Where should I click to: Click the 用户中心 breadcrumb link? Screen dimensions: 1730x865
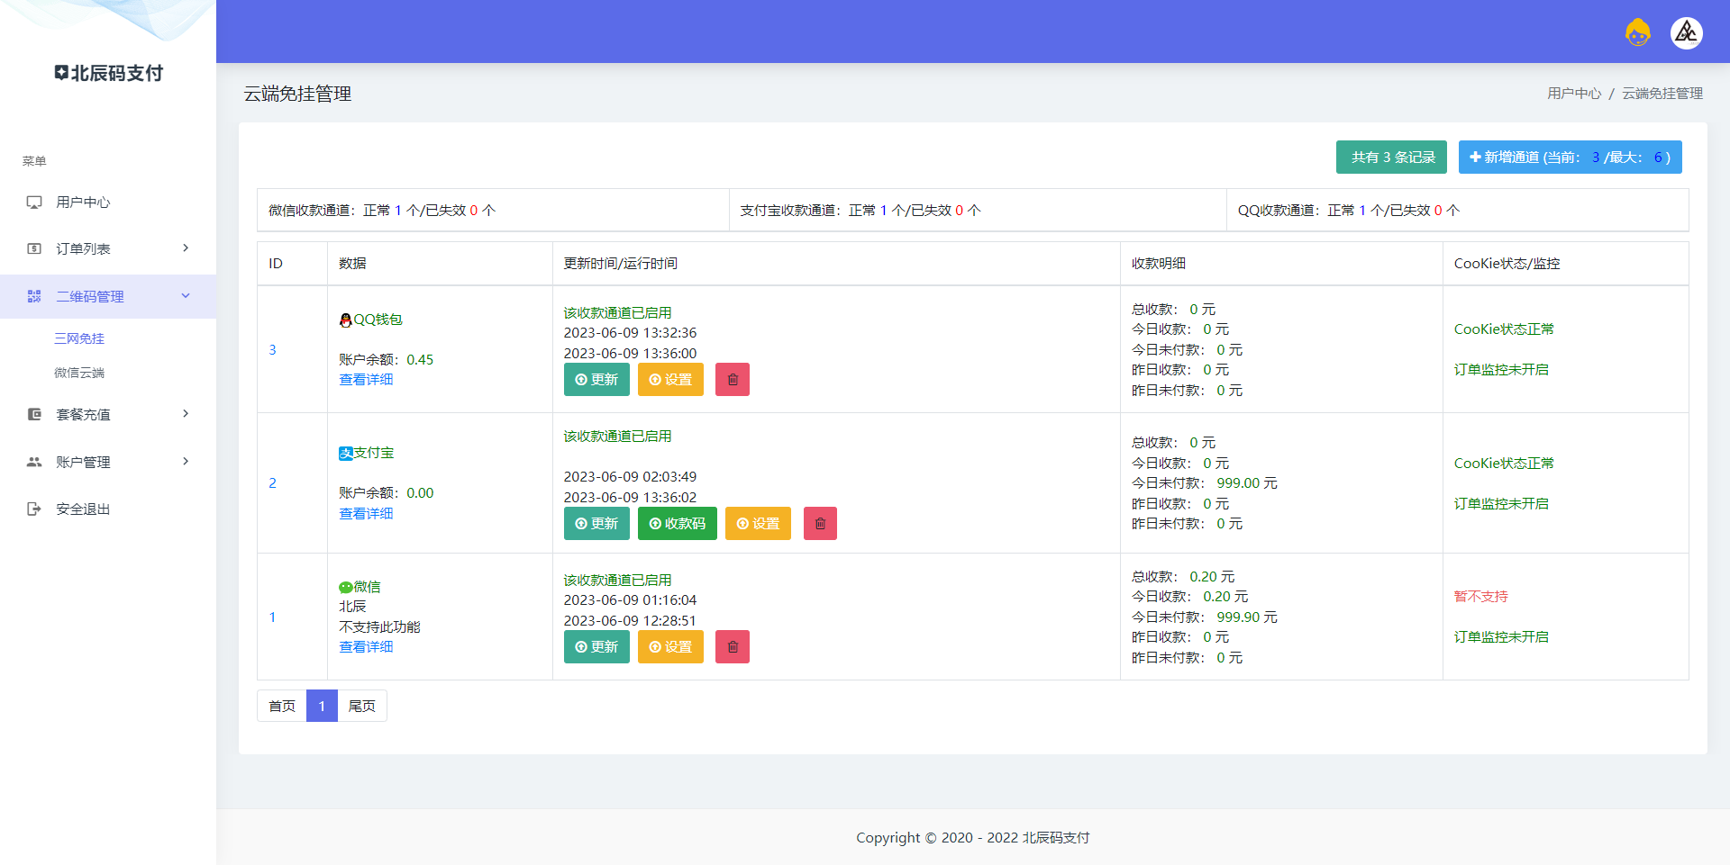[x=1574, y=94]
